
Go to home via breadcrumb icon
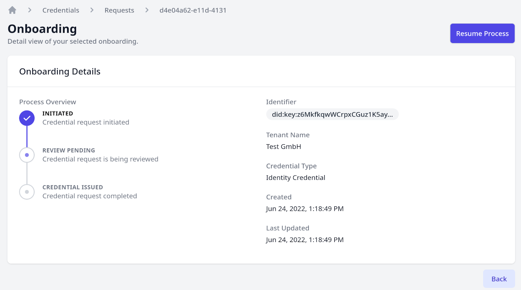click(x=13, y=10)
